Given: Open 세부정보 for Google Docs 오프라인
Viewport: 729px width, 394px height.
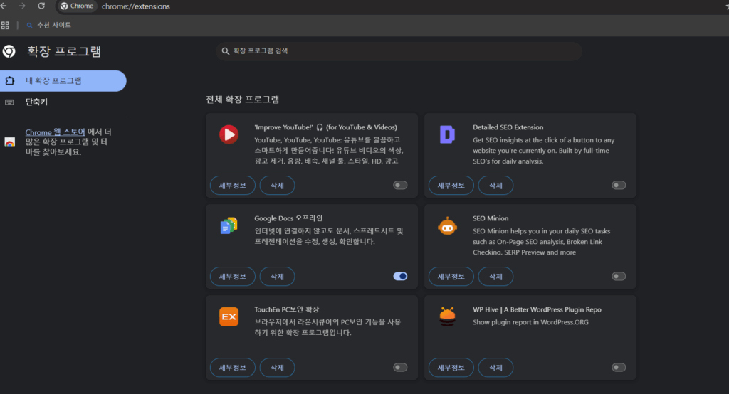Looking at the screenshot, I should [233, 277].
